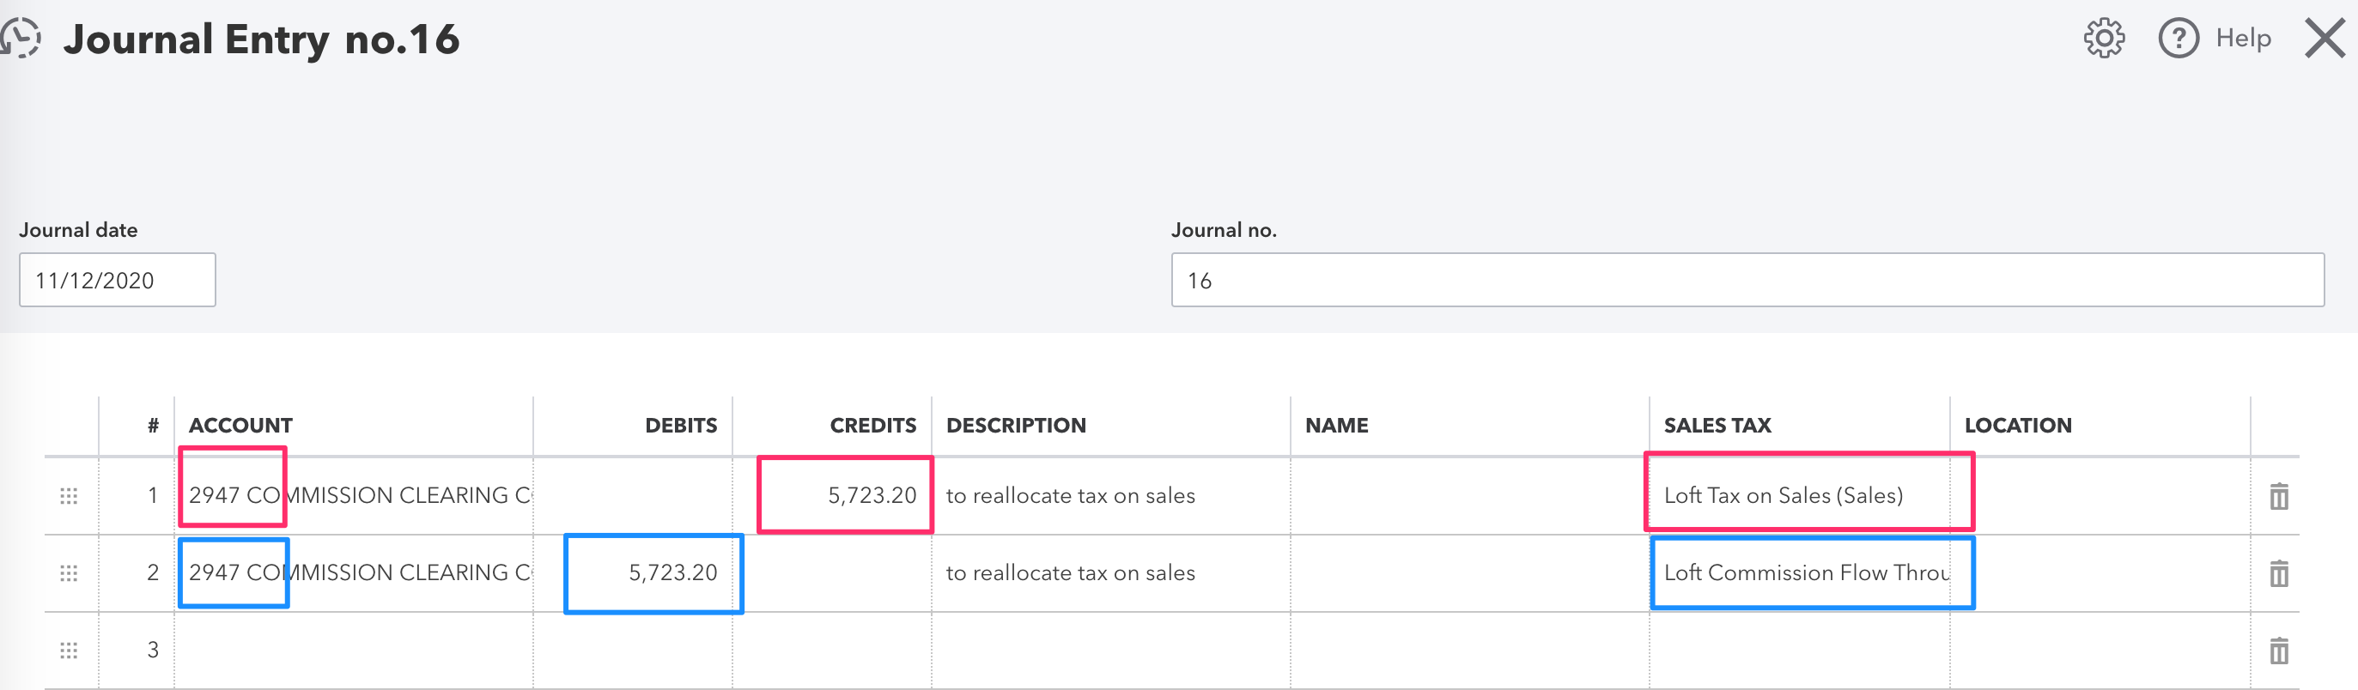Click the DESCRIPTION column header
This screenshot has width=2358, height=690.
tap(1016, 426)
